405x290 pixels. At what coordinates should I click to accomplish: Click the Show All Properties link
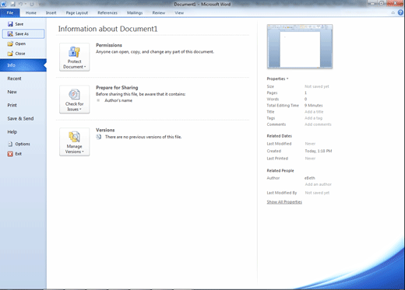284,202
